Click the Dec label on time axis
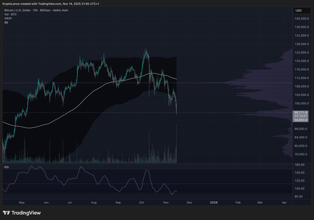The width and height of the screenshot is (314, 220). pos(189,202)
